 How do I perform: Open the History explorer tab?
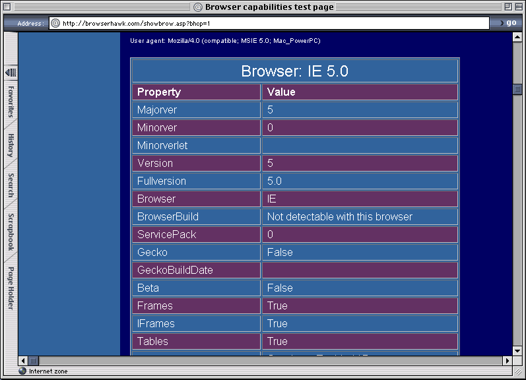11,145
